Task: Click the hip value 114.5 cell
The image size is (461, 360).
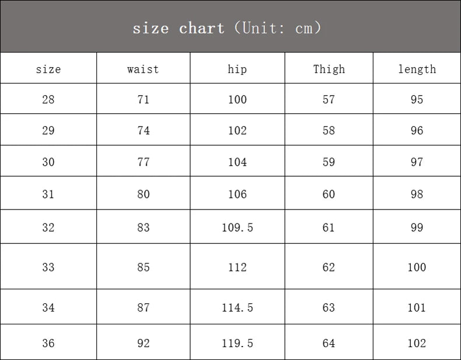Action: click(237, 307)
